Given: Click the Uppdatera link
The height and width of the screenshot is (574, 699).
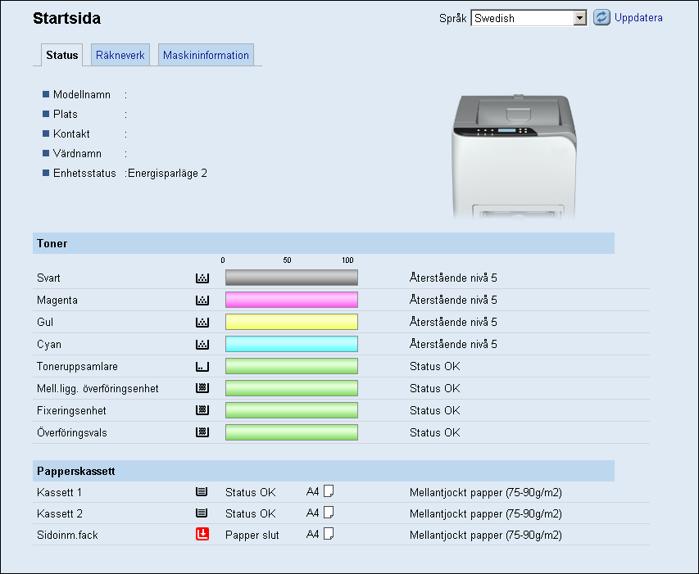Looking at the screenshot, I should pos(638,18).
